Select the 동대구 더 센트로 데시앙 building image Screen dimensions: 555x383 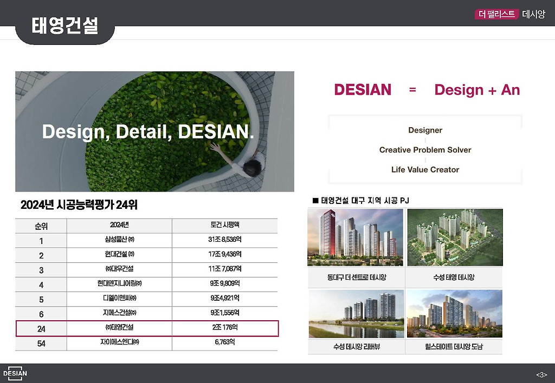356,237
